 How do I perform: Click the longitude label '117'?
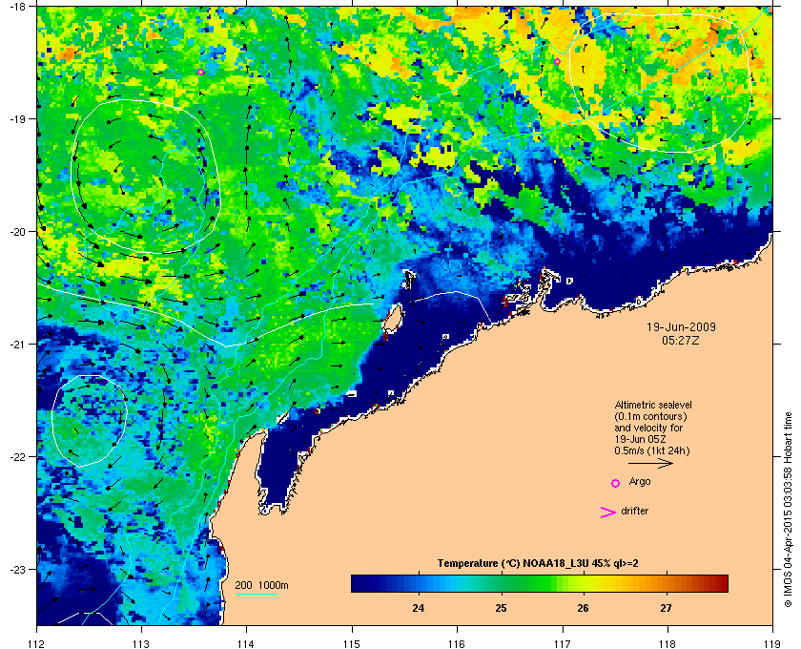click(563, 644)
